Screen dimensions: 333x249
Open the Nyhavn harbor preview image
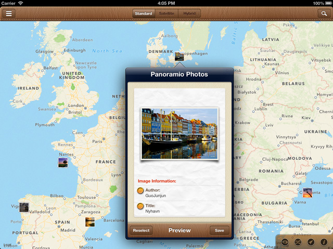point(180,134)
